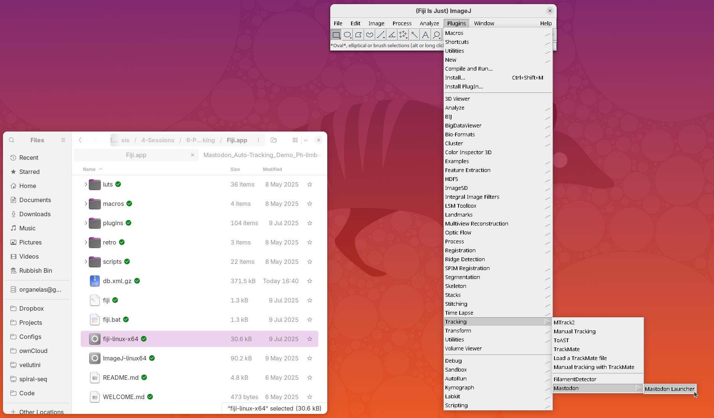
Task: Select the Freehand selection tool
Action: tap(370, 35)
